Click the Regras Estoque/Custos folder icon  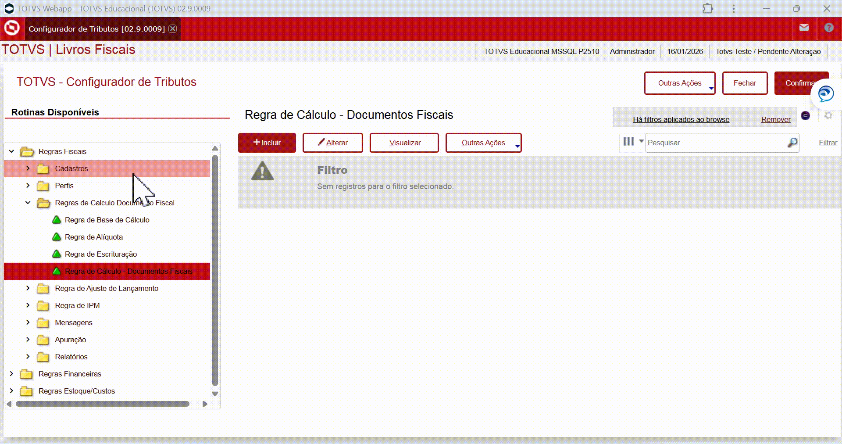26,391
